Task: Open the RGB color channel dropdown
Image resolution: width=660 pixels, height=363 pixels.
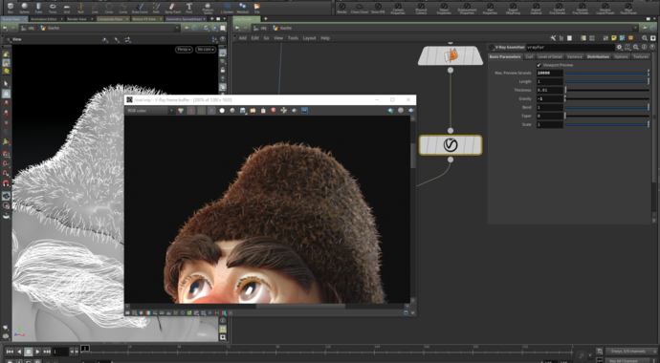Action: click(x=150, y=111)
